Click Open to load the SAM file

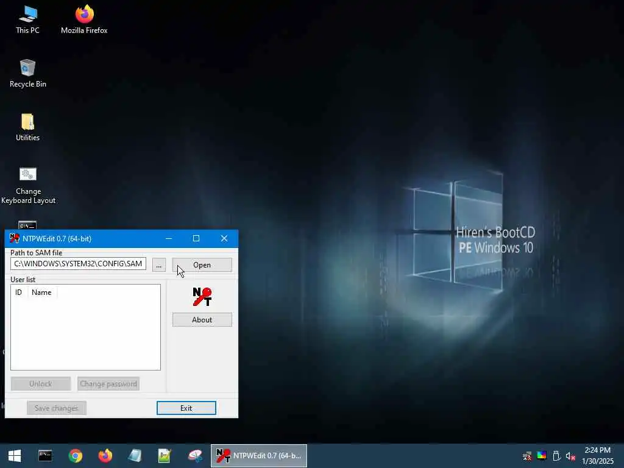pos(202,265)
